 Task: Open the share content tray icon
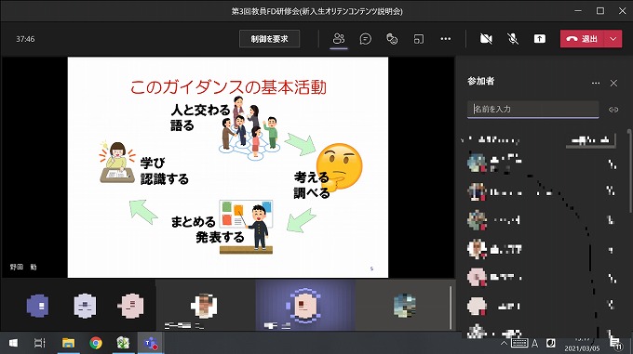tap(539, 39)
